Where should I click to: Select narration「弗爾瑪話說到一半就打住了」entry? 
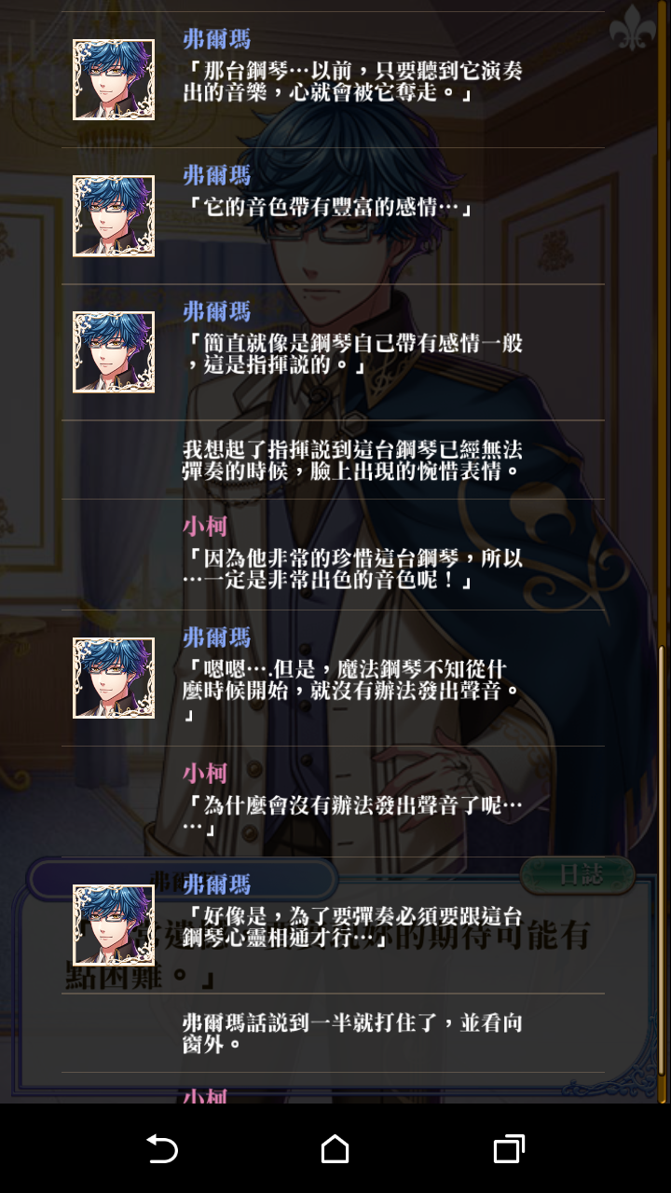pos(333,1033)
